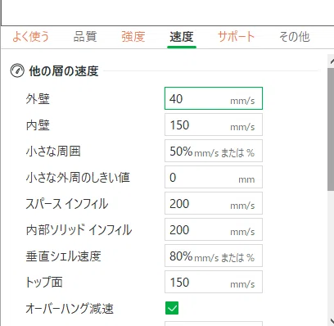The width and height of the screenshot is (334, 326).
Task: Click the トップ面 speed input field
Action: (214, 282)
